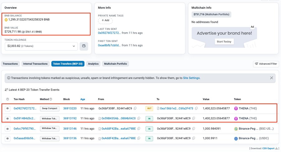281x152 pixels.
Task: Copy From address in block 36913136 row
Action: click(x=139, y=138)
